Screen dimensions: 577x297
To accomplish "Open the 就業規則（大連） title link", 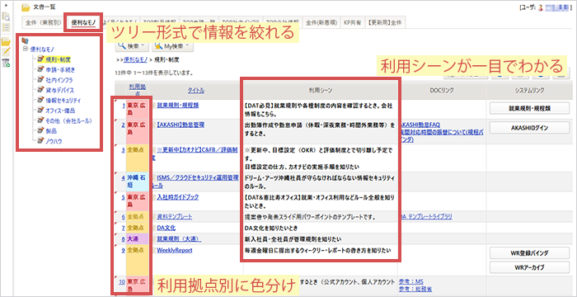I will tap(179, 238).
